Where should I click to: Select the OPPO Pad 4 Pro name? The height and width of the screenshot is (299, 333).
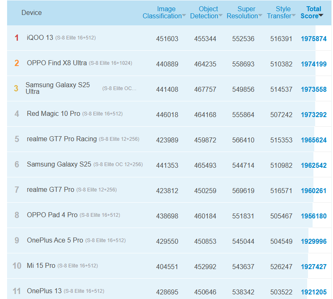52,215
